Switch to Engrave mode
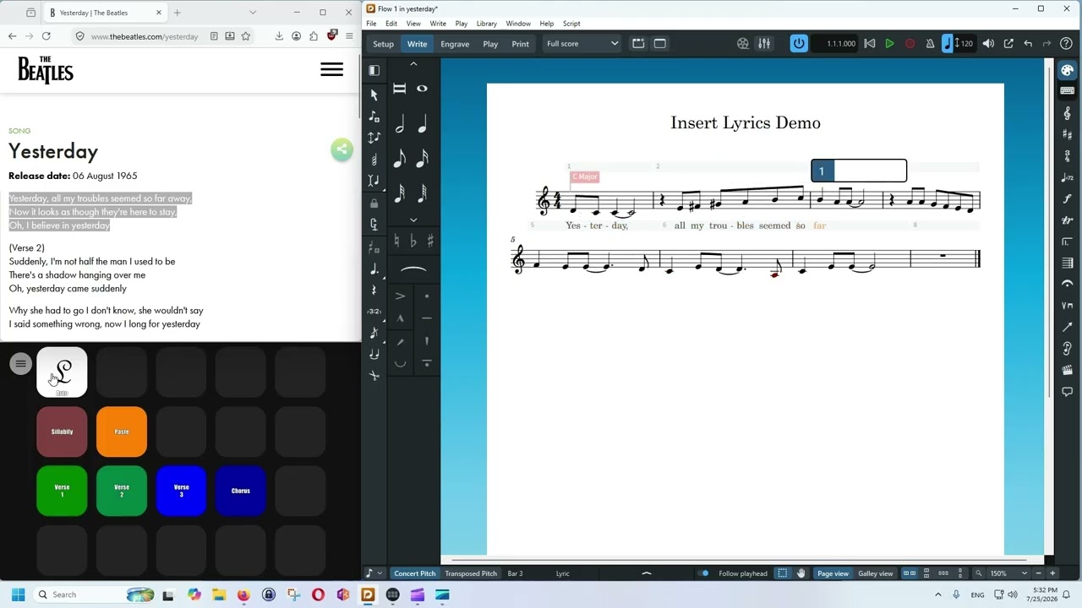Viewport: 1082px width, 608px height. pos(455,44)
